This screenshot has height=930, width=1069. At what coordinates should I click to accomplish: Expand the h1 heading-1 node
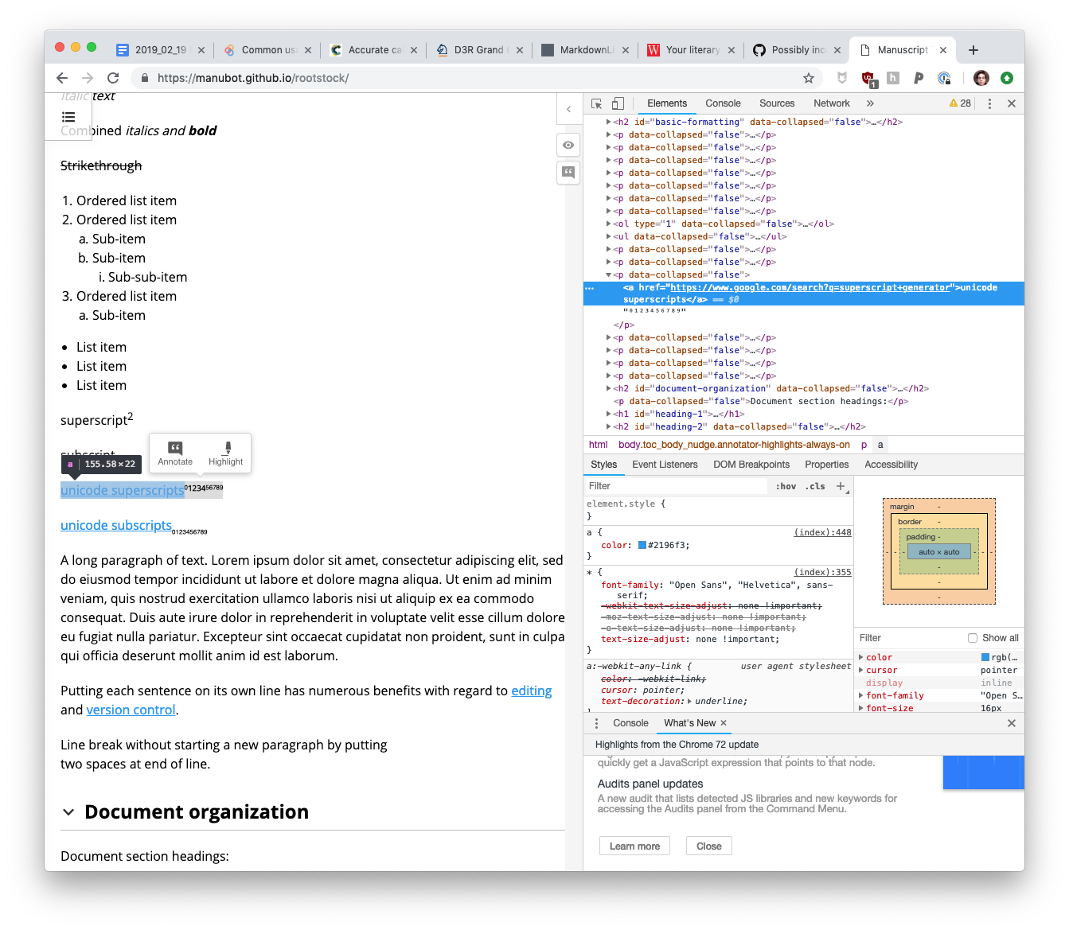coord(609,414)
